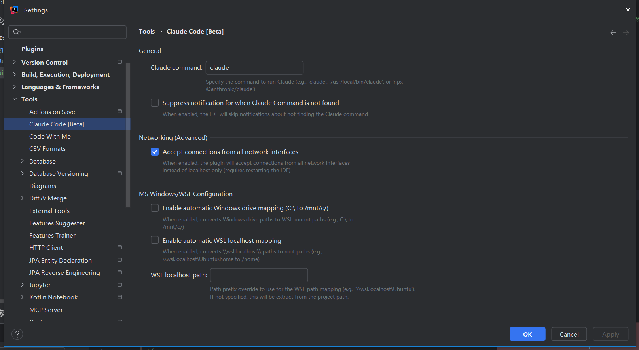Screen dimensions: 639x350
Task: Click the "Claude command:" label
Action: 176,68
